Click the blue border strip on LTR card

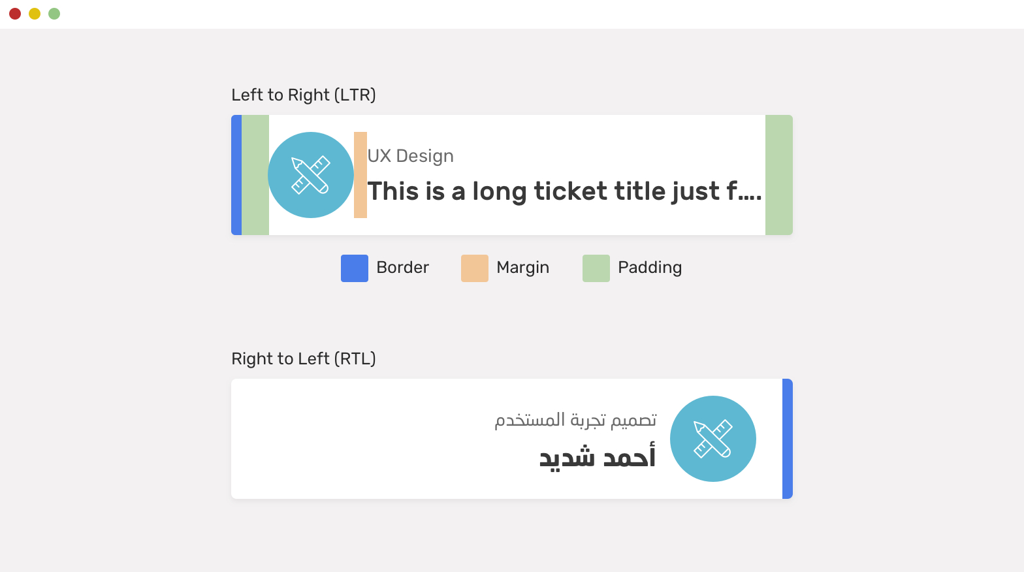pos(236,175)
